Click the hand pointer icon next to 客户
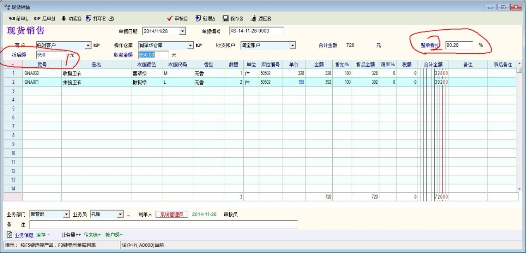 97,45
